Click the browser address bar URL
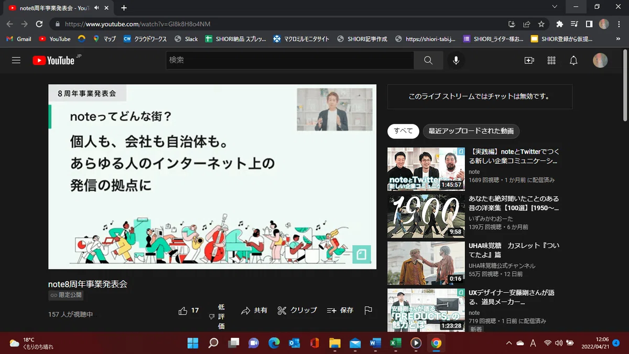629x354 pixels. click(x=138, y=24)
